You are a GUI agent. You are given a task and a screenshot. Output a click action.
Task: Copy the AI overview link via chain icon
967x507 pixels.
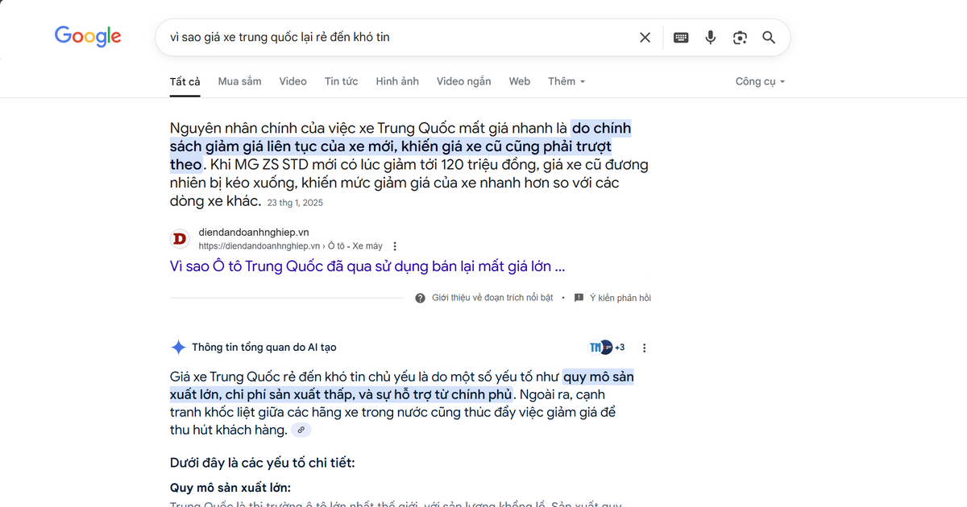[301, 429]
